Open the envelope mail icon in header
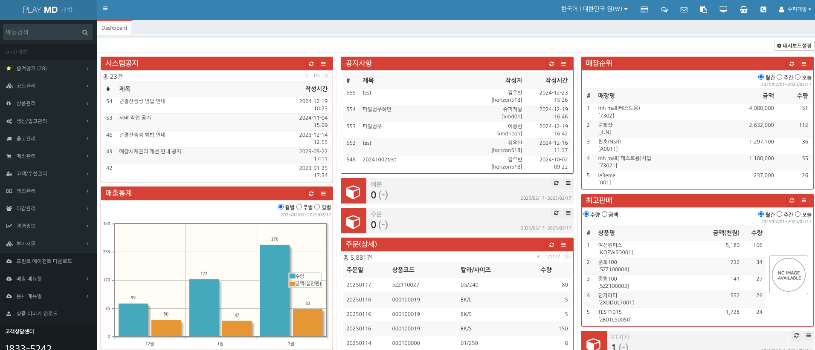 684,9
